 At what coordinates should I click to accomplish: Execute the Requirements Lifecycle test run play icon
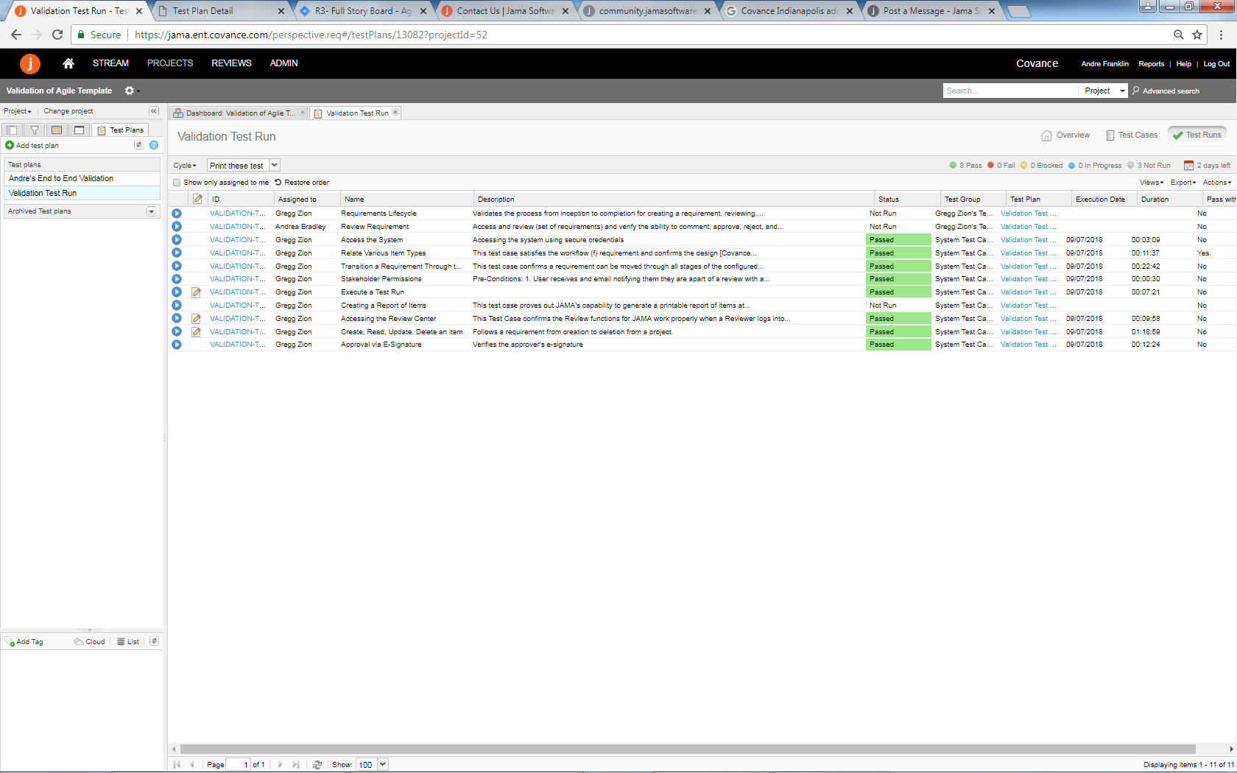coord(177,213)
